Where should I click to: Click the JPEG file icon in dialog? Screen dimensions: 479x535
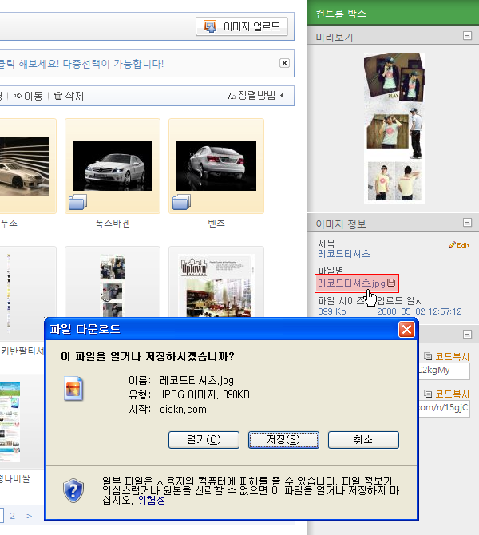(73, 389)
